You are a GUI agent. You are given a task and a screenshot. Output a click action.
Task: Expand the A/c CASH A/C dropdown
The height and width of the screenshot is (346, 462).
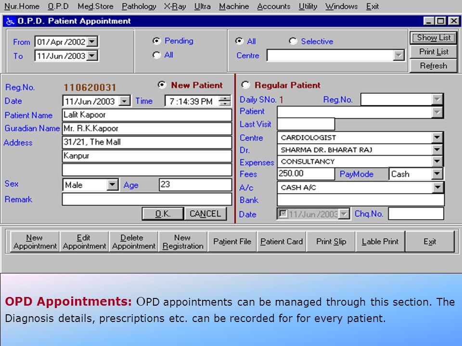(438, 187)
